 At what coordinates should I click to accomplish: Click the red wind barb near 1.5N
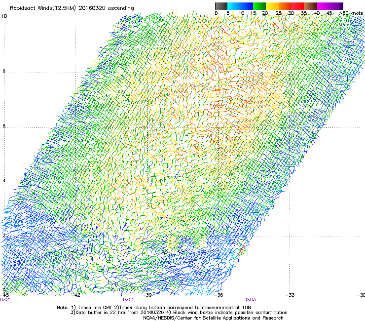(242, 250)
